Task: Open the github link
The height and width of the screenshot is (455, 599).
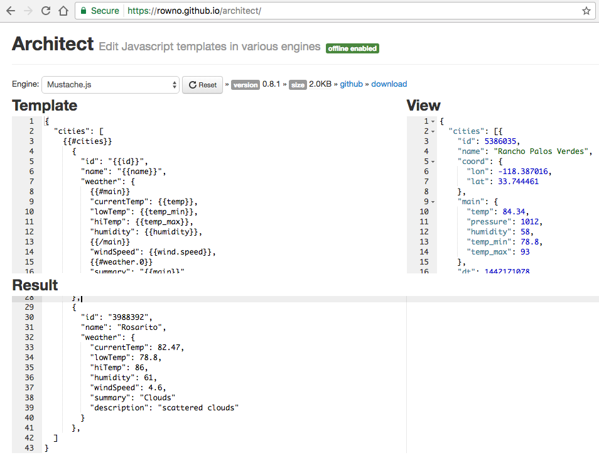Action: point(351,84)
